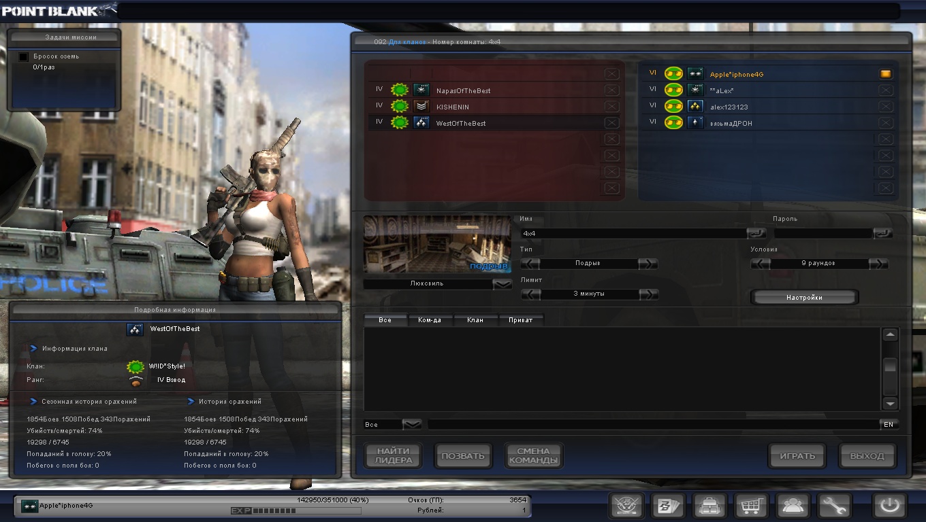Click the Люксвиль map preview thumbnail
Screen dimensions: 926x522
436,244
